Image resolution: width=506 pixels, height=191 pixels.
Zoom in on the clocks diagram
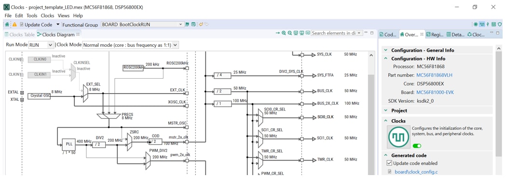click(284, 33)
